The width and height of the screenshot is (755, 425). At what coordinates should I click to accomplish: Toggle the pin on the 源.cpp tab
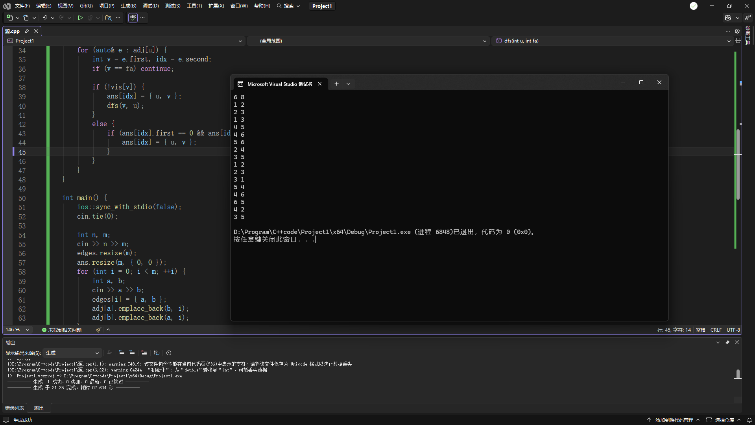(27, 31)
